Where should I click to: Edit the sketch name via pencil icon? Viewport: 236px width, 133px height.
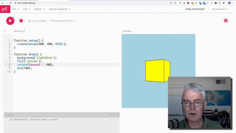74,21
